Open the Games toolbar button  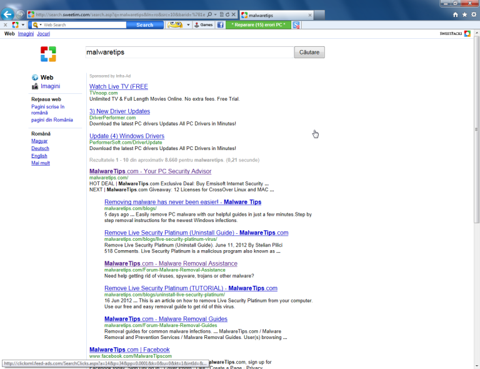(x=204, y=25)
